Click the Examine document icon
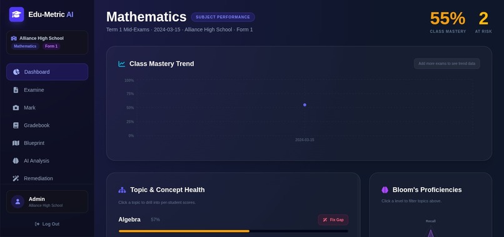504x237 pixels. click(x=16, y=90)
